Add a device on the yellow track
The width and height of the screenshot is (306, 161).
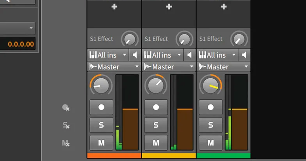[x=169, y=7]
